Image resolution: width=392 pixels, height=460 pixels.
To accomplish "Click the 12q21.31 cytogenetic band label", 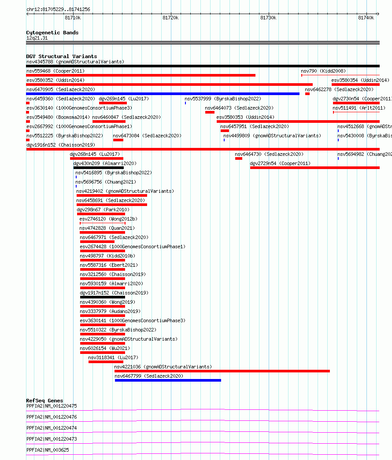I will point(37,38).
